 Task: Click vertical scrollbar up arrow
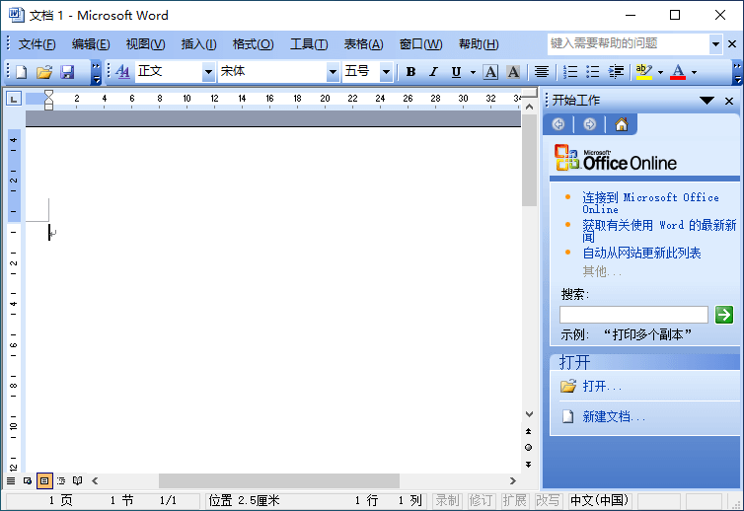529,108
